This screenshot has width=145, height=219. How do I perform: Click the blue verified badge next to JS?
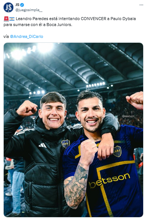pos(22,5)
